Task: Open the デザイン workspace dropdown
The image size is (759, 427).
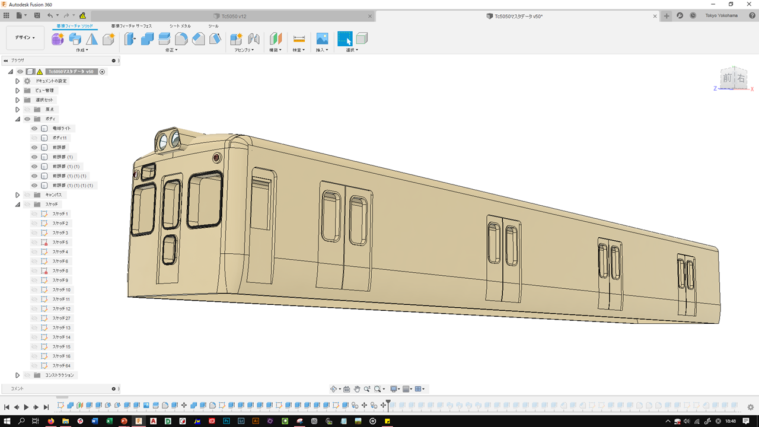Action: (25, 37)
